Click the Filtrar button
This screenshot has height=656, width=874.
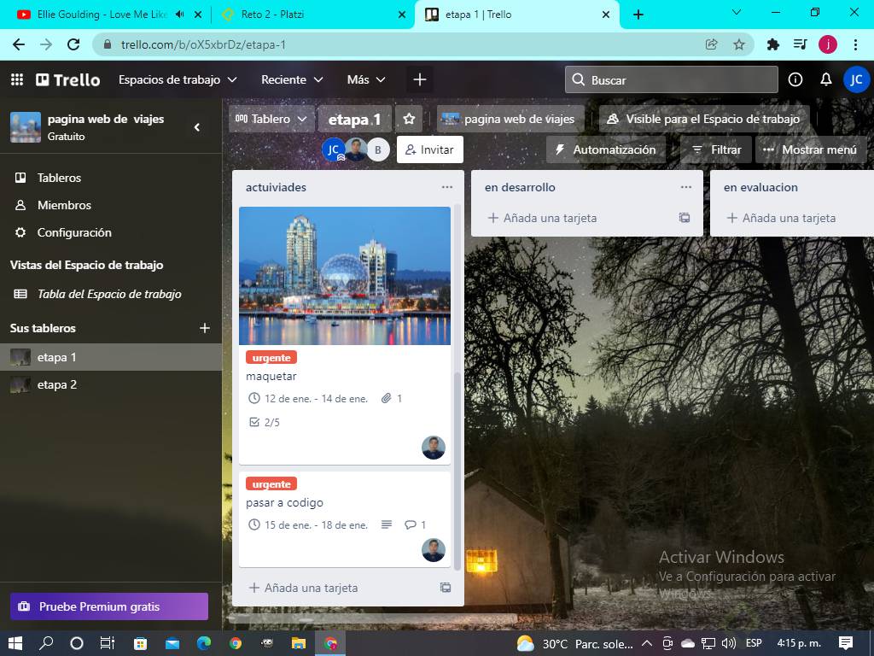click(x=716, y=149)
